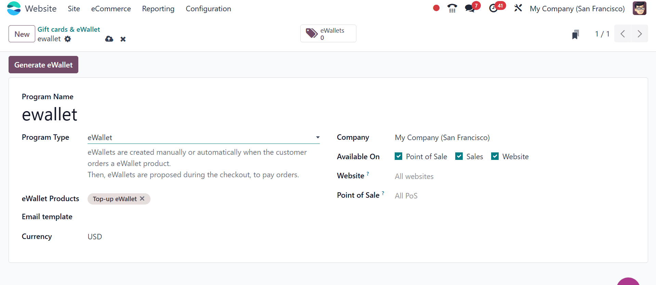Remove the Top-up eWallet tag
Viewport: 656px width, 285px height.
pyautogui.click(x=142, y=198)
